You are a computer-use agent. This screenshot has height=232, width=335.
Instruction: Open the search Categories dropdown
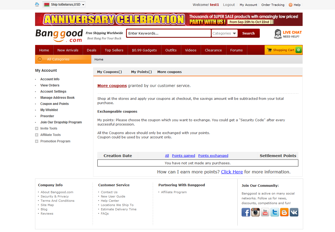tap(224, 33)
